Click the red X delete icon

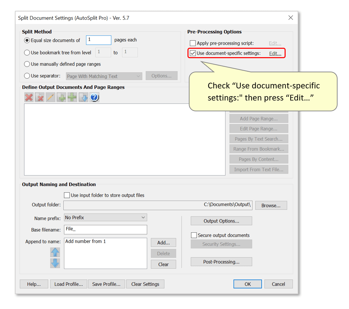coord(29,98)
